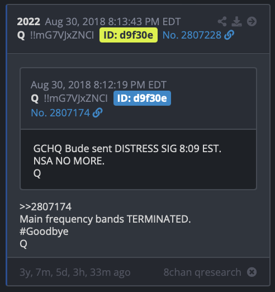This screenshot has height=292, width=275.
Task: Click the 3y, 7m, 5d ago relative time
Action: pos(75,272)
